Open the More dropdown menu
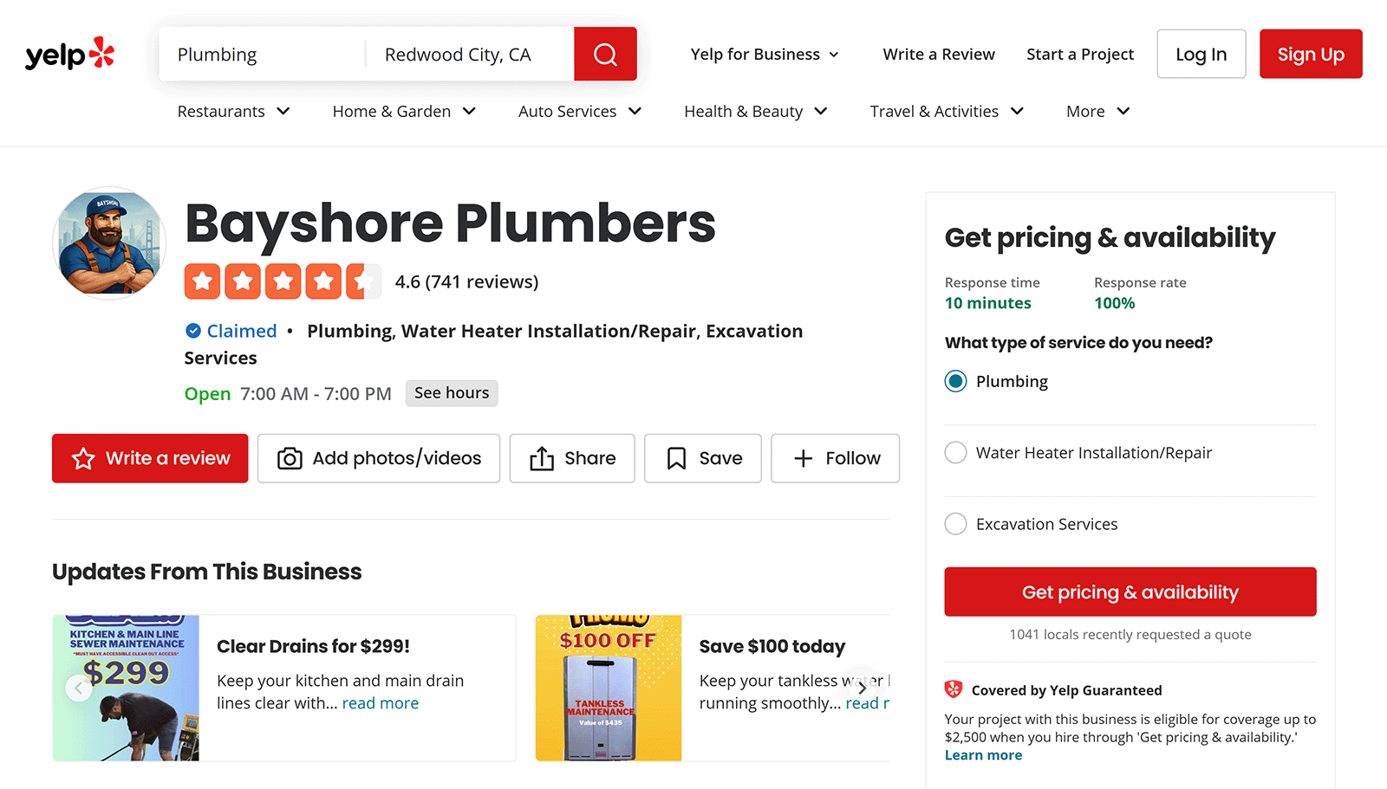Viewport: 1387px width, 789px height. pyautogui.click(x=1096, y=111)
